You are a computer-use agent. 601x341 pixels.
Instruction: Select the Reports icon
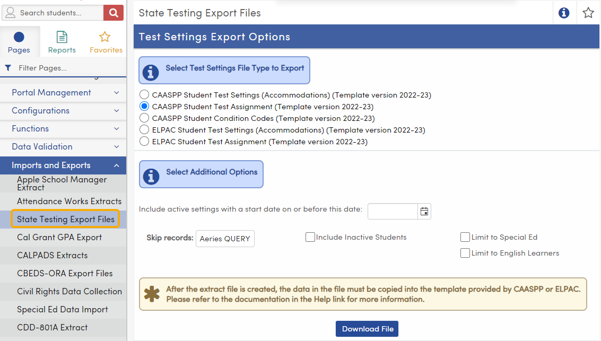62,41
